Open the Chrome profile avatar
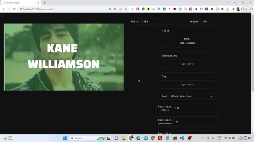The image size is (254, 142). 238,9
